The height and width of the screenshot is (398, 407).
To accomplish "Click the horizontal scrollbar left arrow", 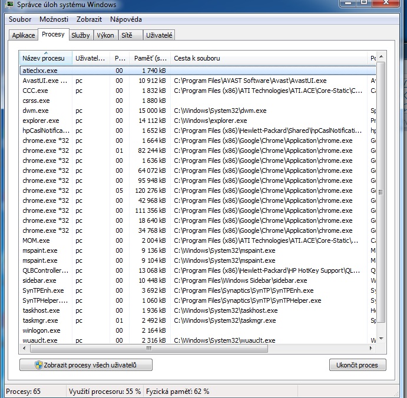I will pyautogui.click(x=24, y=348).
